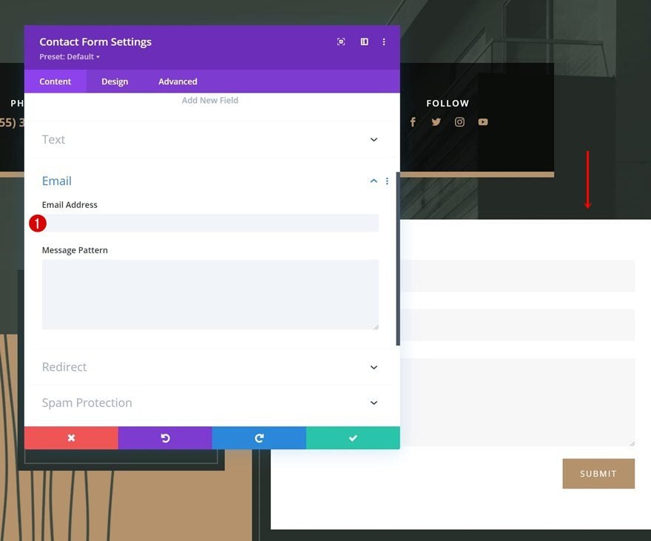The width and height of the screenshot is (651, 541).
Task: Open the YouTube follow icon
Action: coord(483,122)
